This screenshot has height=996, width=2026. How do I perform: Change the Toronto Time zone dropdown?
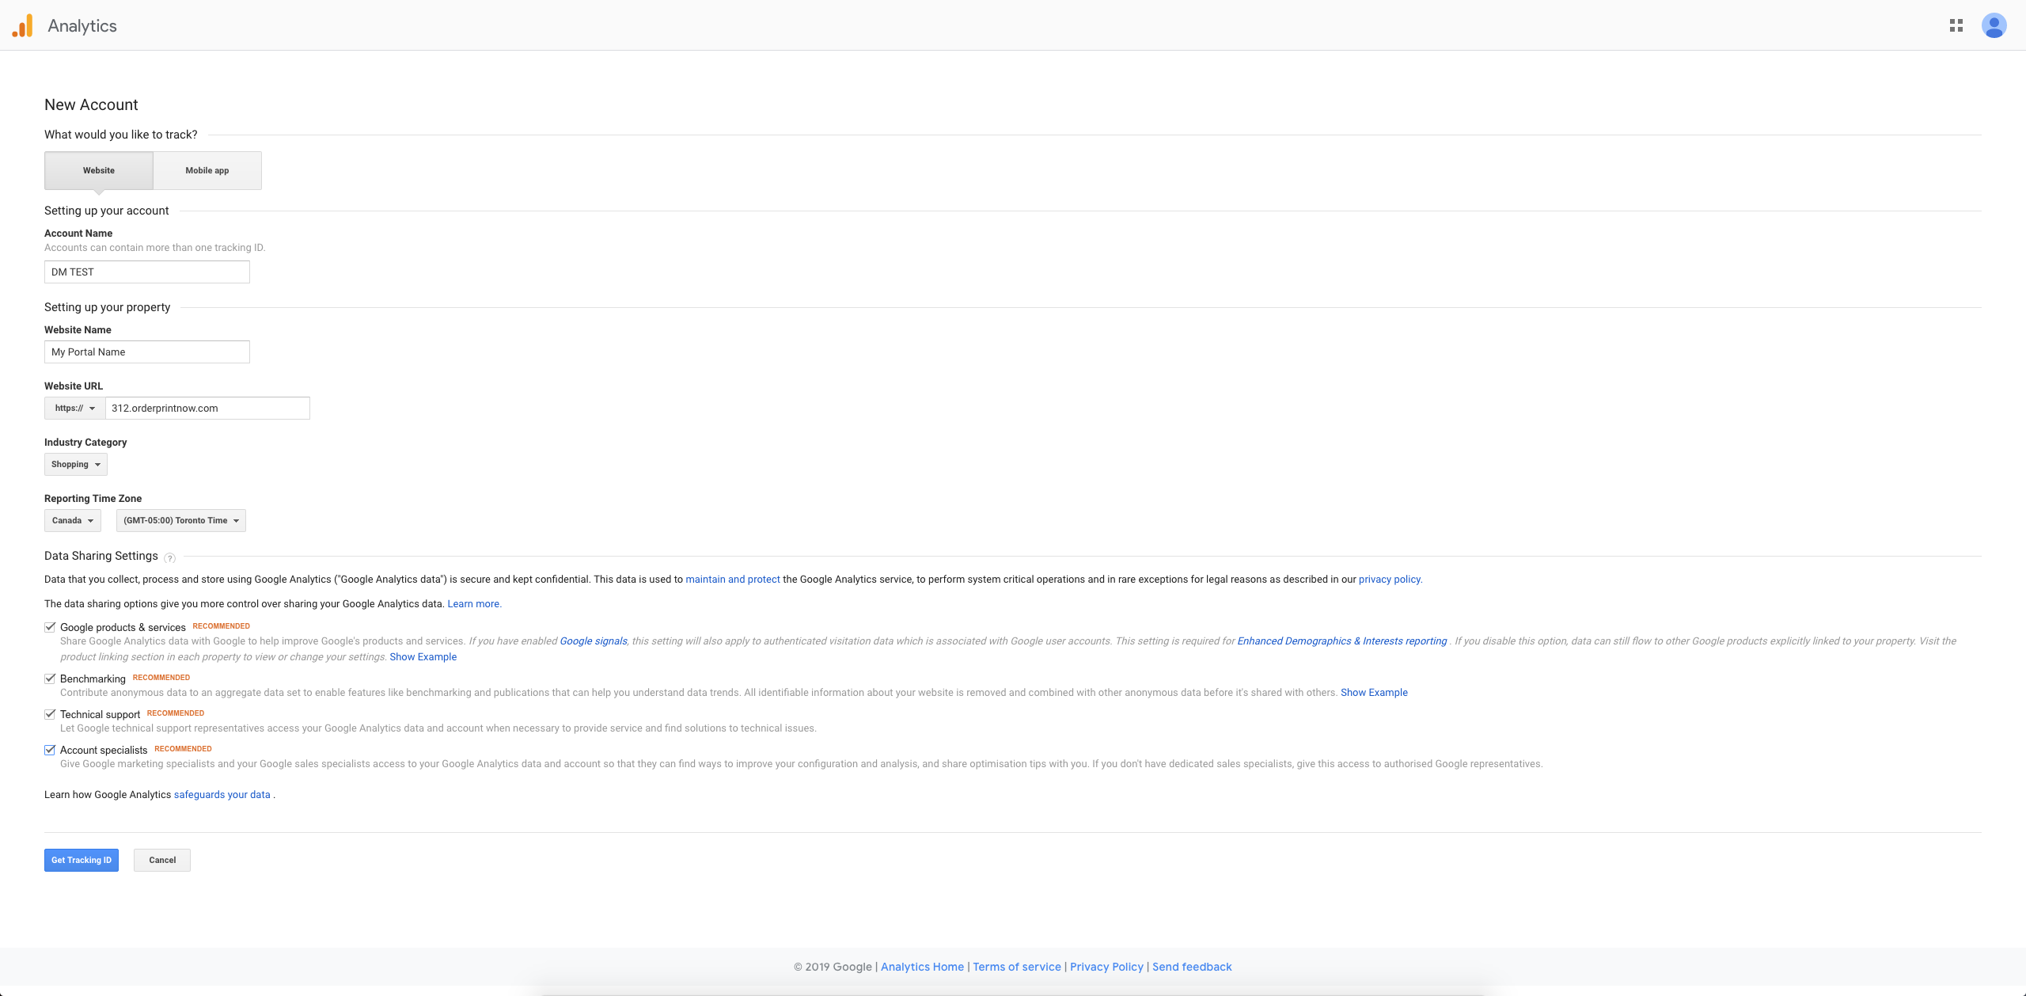coord(180,521)
